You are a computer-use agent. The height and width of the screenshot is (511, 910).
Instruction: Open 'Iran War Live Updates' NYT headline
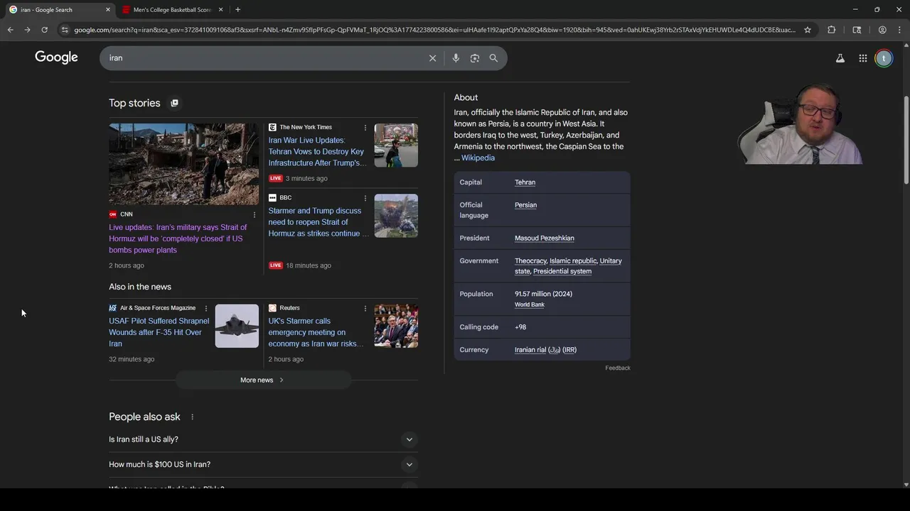click(x=316, y=151)
